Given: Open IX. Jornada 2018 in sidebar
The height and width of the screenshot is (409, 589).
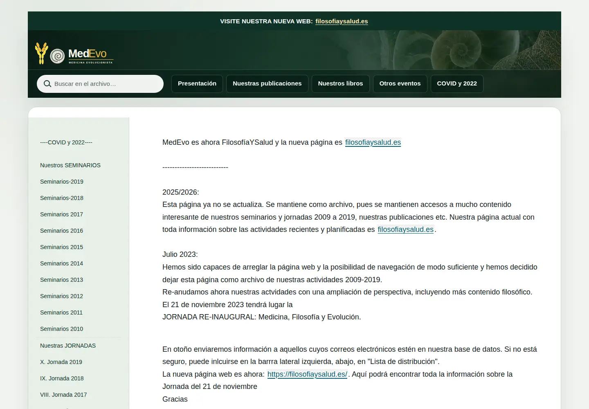Looking at the screenshot, I should [62, 378].
